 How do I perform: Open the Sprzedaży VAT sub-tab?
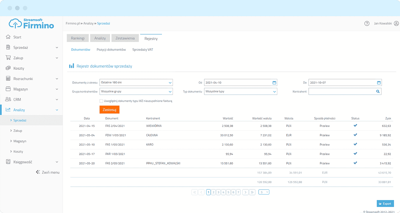[x=143, y=50]
